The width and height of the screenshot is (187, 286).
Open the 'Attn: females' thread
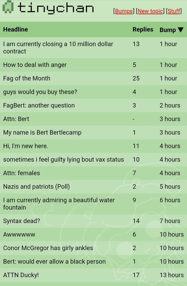click(22, 173)
